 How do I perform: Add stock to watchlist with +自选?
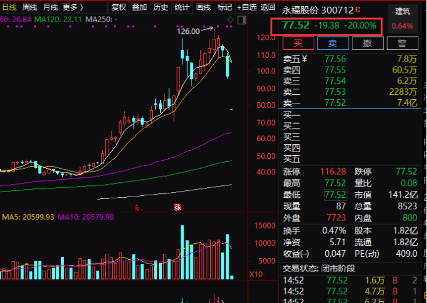(x=247, y=7)
